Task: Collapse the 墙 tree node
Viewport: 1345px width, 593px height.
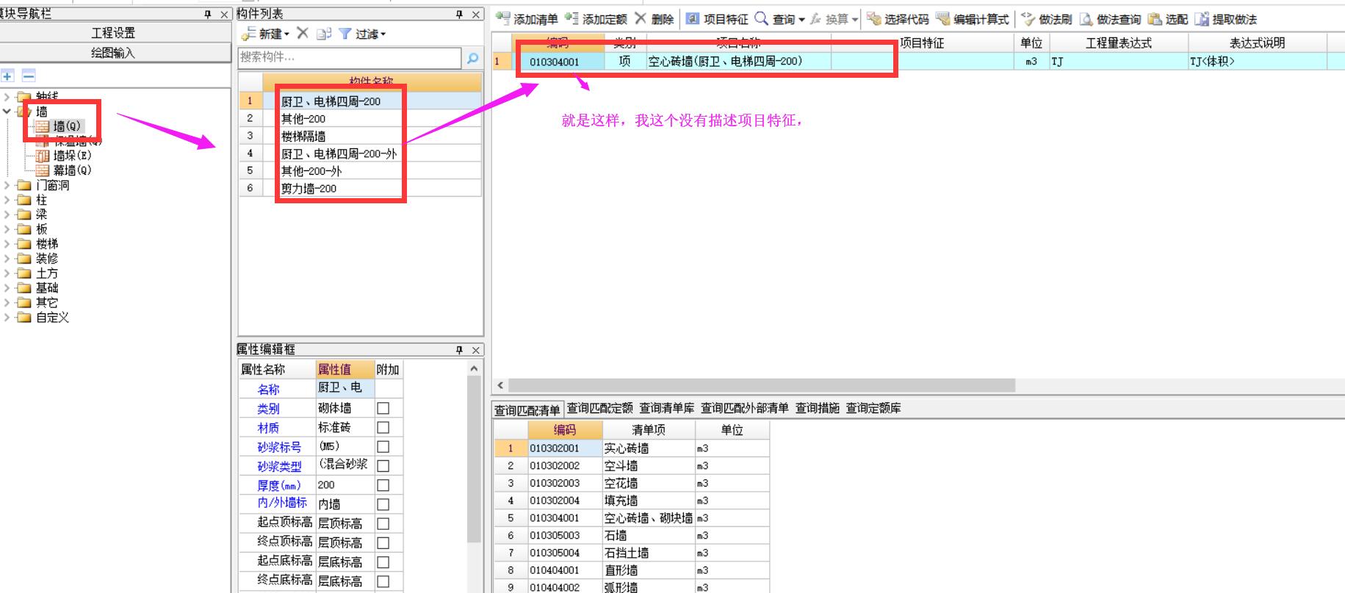Action: (7, 112)
